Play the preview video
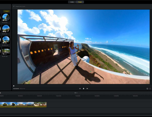Screen dimensions: 152x117 [x=84, y=89]
